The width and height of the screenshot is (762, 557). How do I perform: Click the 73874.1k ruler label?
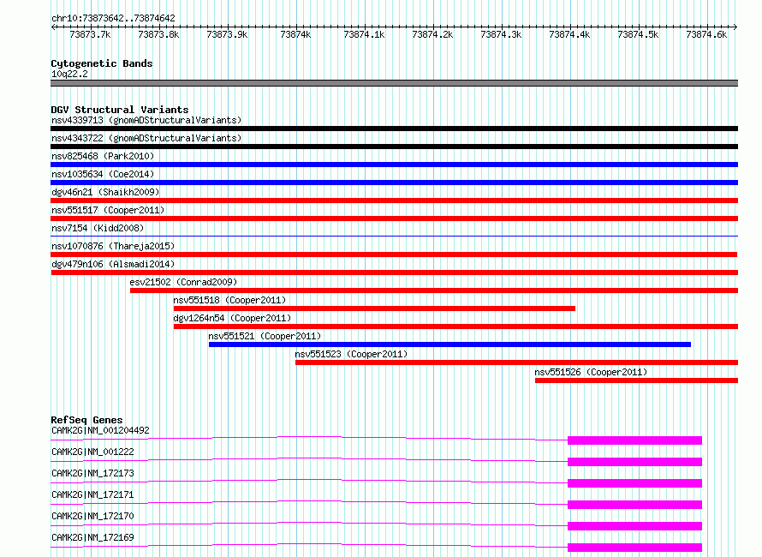click(364, 34)
